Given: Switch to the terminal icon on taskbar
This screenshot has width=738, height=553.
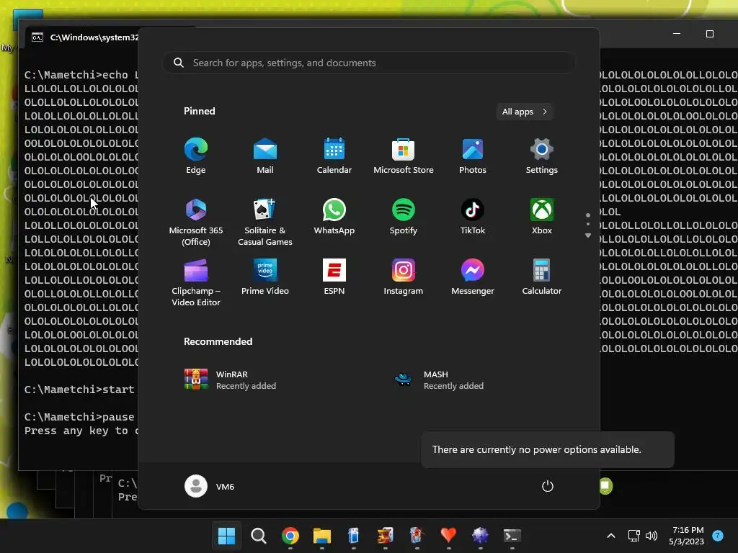Looking at the screenshot, I should [512, 536].
